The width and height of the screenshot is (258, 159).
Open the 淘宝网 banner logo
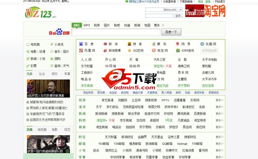(215, 11)
